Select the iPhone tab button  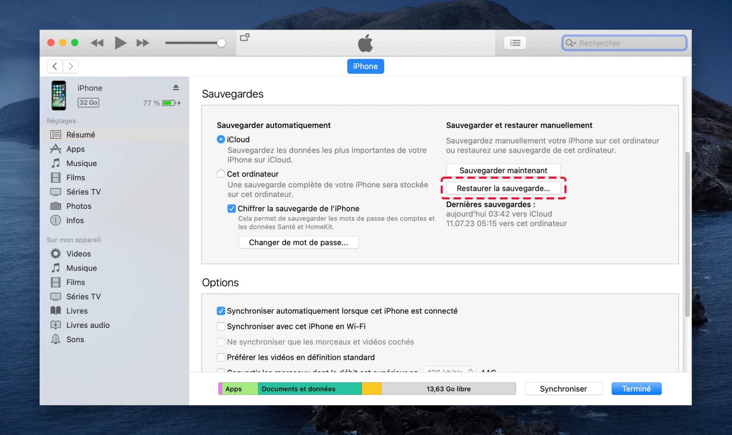click(x=366, y=66)
